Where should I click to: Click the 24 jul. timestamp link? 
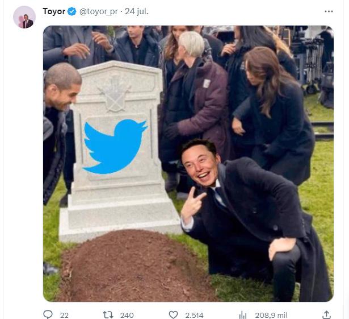point(136,11)
